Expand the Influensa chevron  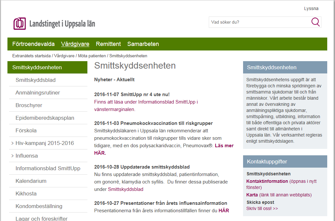click(x=12, y=156)
